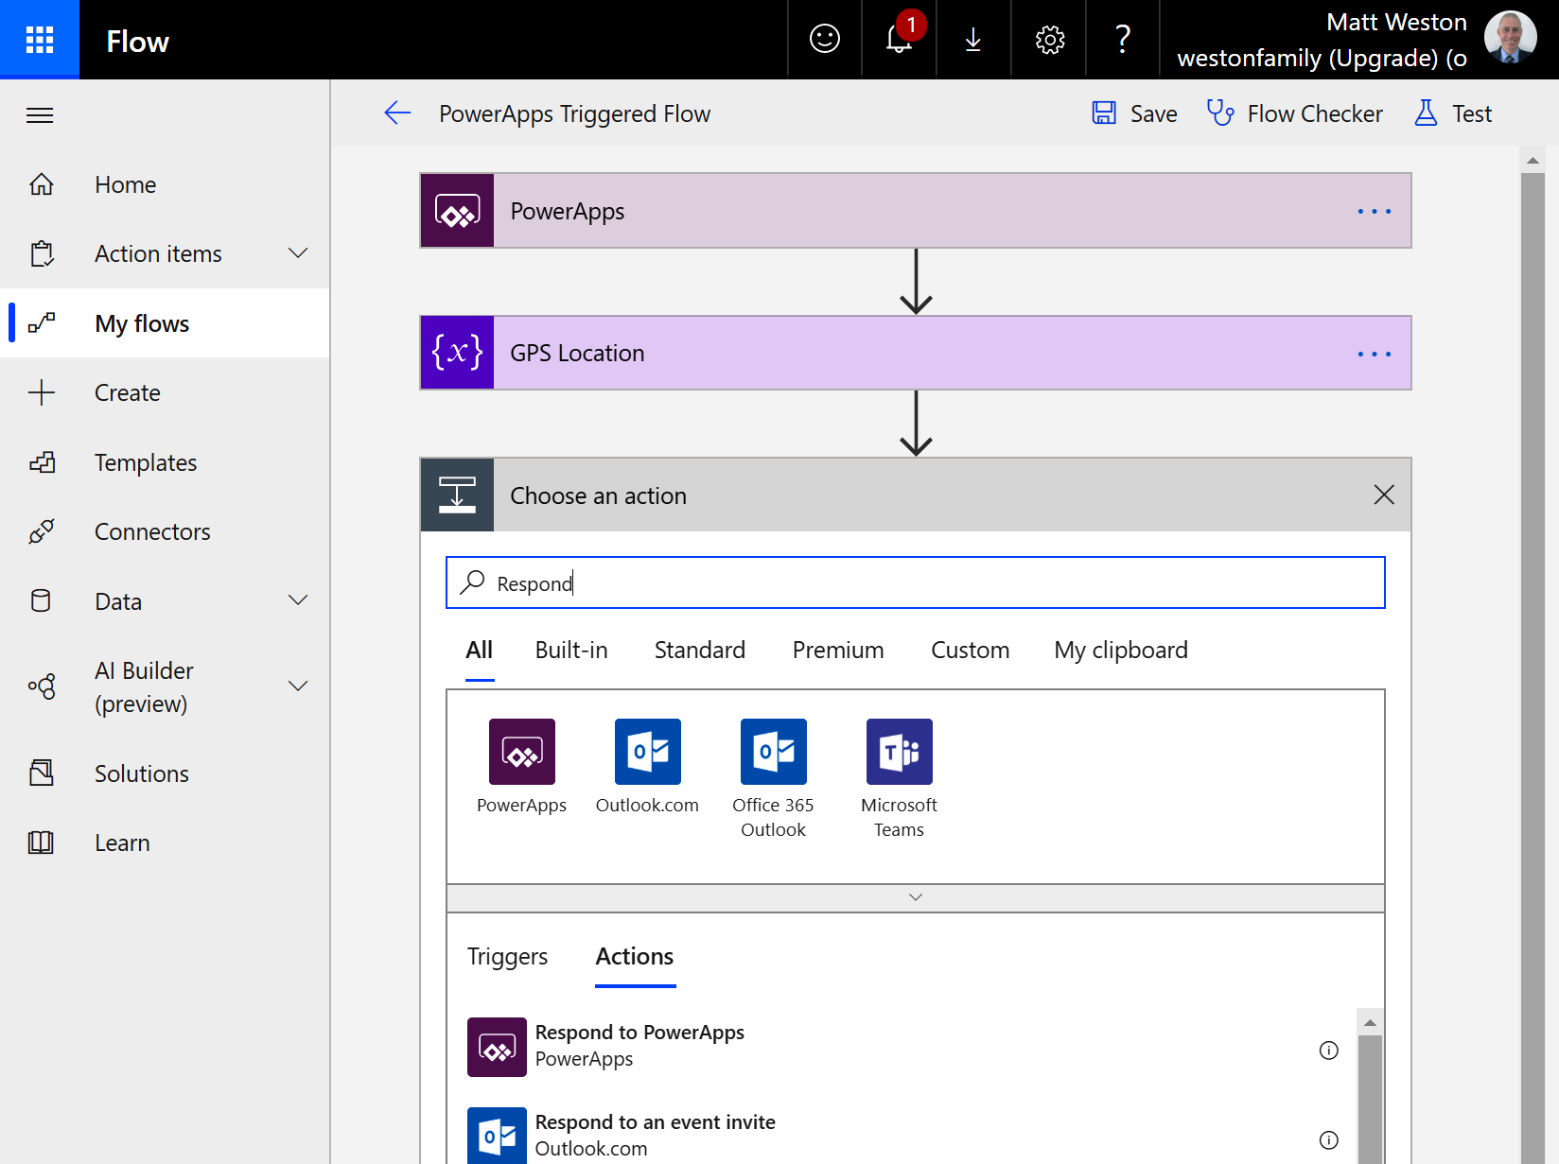The width and height of the screenshot is (1559, 1164).
Task: Show info for Respond to PowerApps
Action: tap(1329, 1051)
